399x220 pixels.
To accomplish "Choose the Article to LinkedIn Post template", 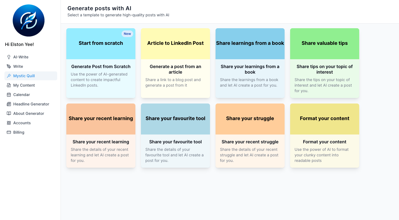I will tap(175, 63).
